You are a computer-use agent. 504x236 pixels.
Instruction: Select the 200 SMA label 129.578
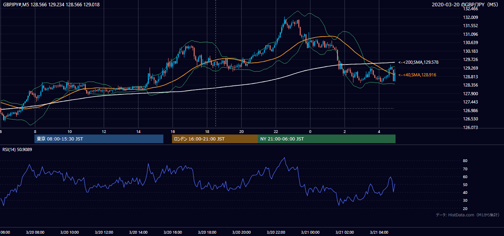(x=418, y=62)
